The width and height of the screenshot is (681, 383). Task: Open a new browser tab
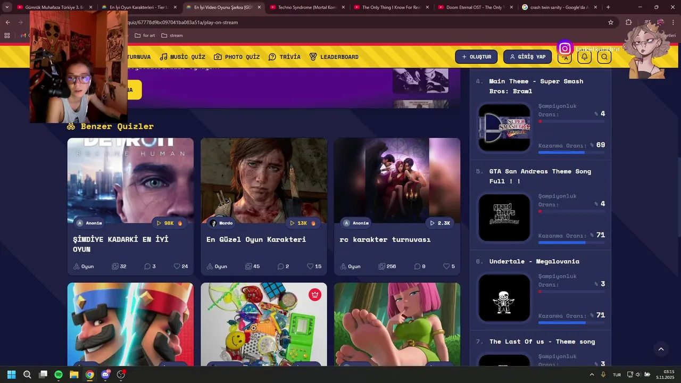coord(608,7)
